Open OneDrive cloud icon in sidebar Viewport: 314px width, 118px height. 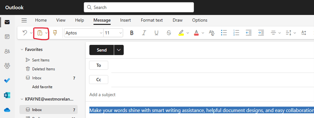[x=7, y=110]
